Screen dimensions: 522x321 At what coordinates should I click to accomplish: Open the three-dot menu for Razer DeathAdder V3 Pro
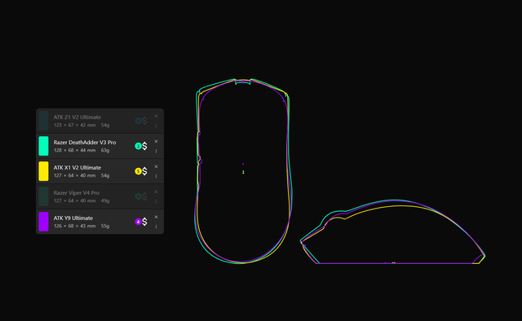click(x=156, y=151)
